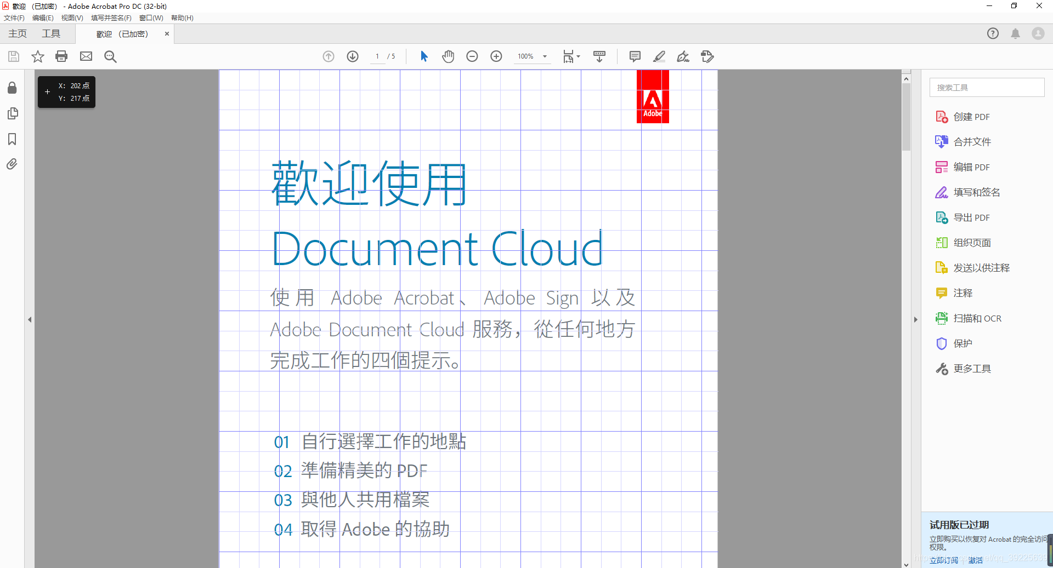Zoom out with the minus icon
The image size is (1053, 568).
coord(472,56)
